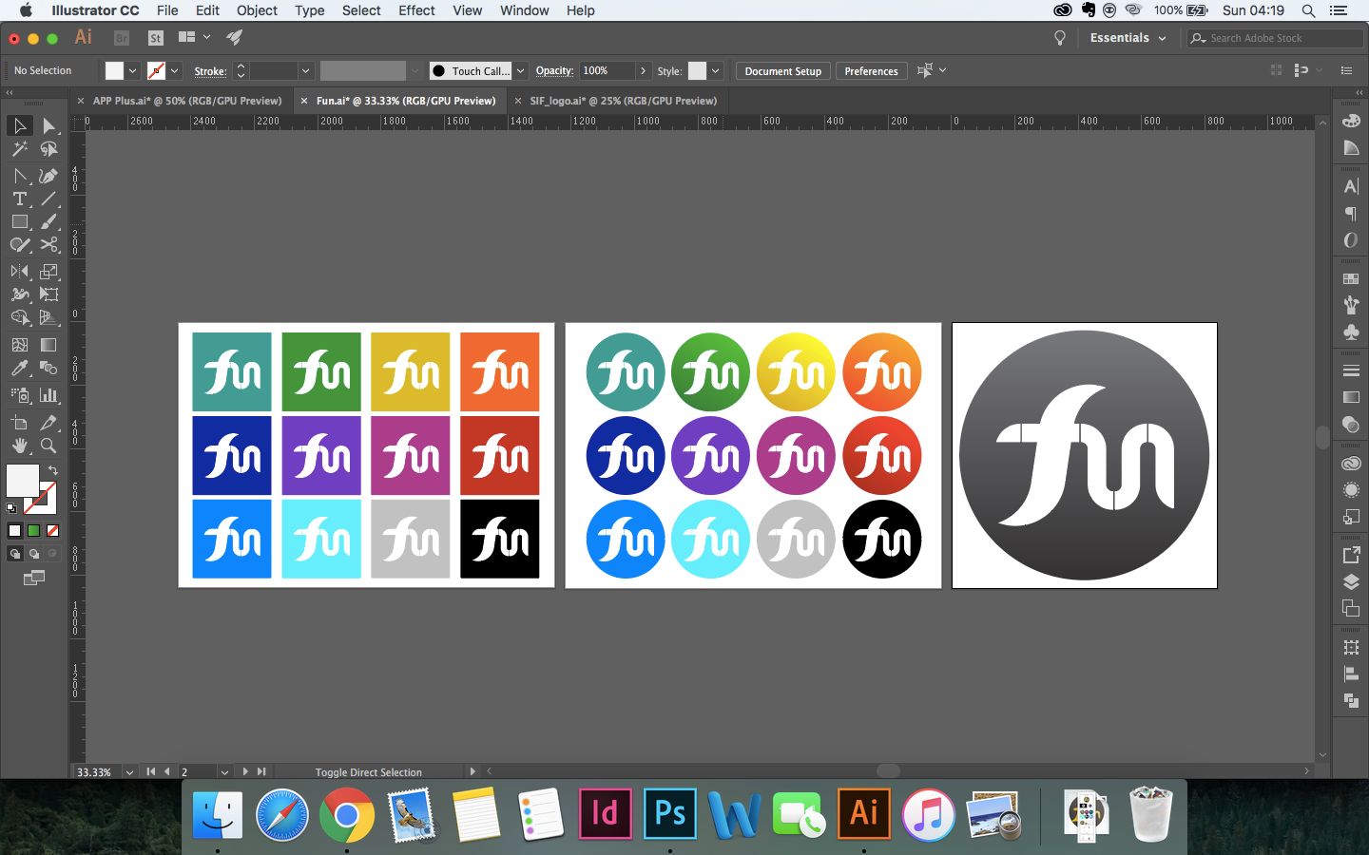
Task: Open the Window menu
Action: 524,10
